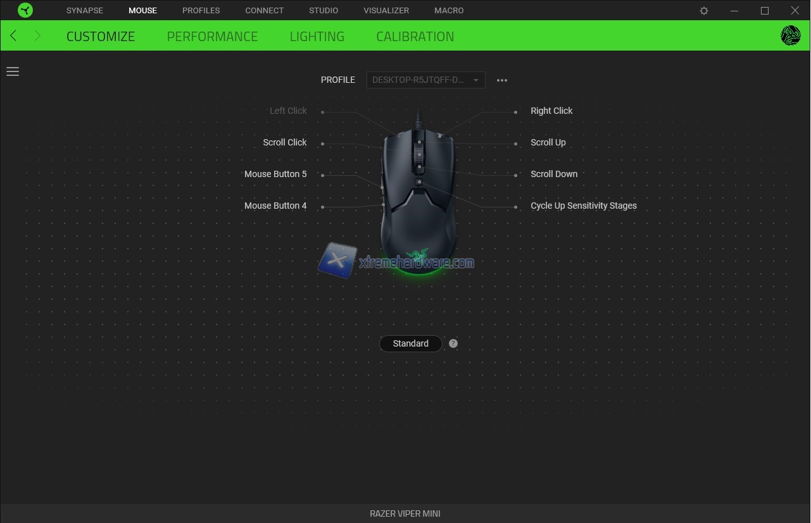Open the green Razer account avatar
Image resolution: width=811 pixels, height=523 pixels.
[790, 36]
